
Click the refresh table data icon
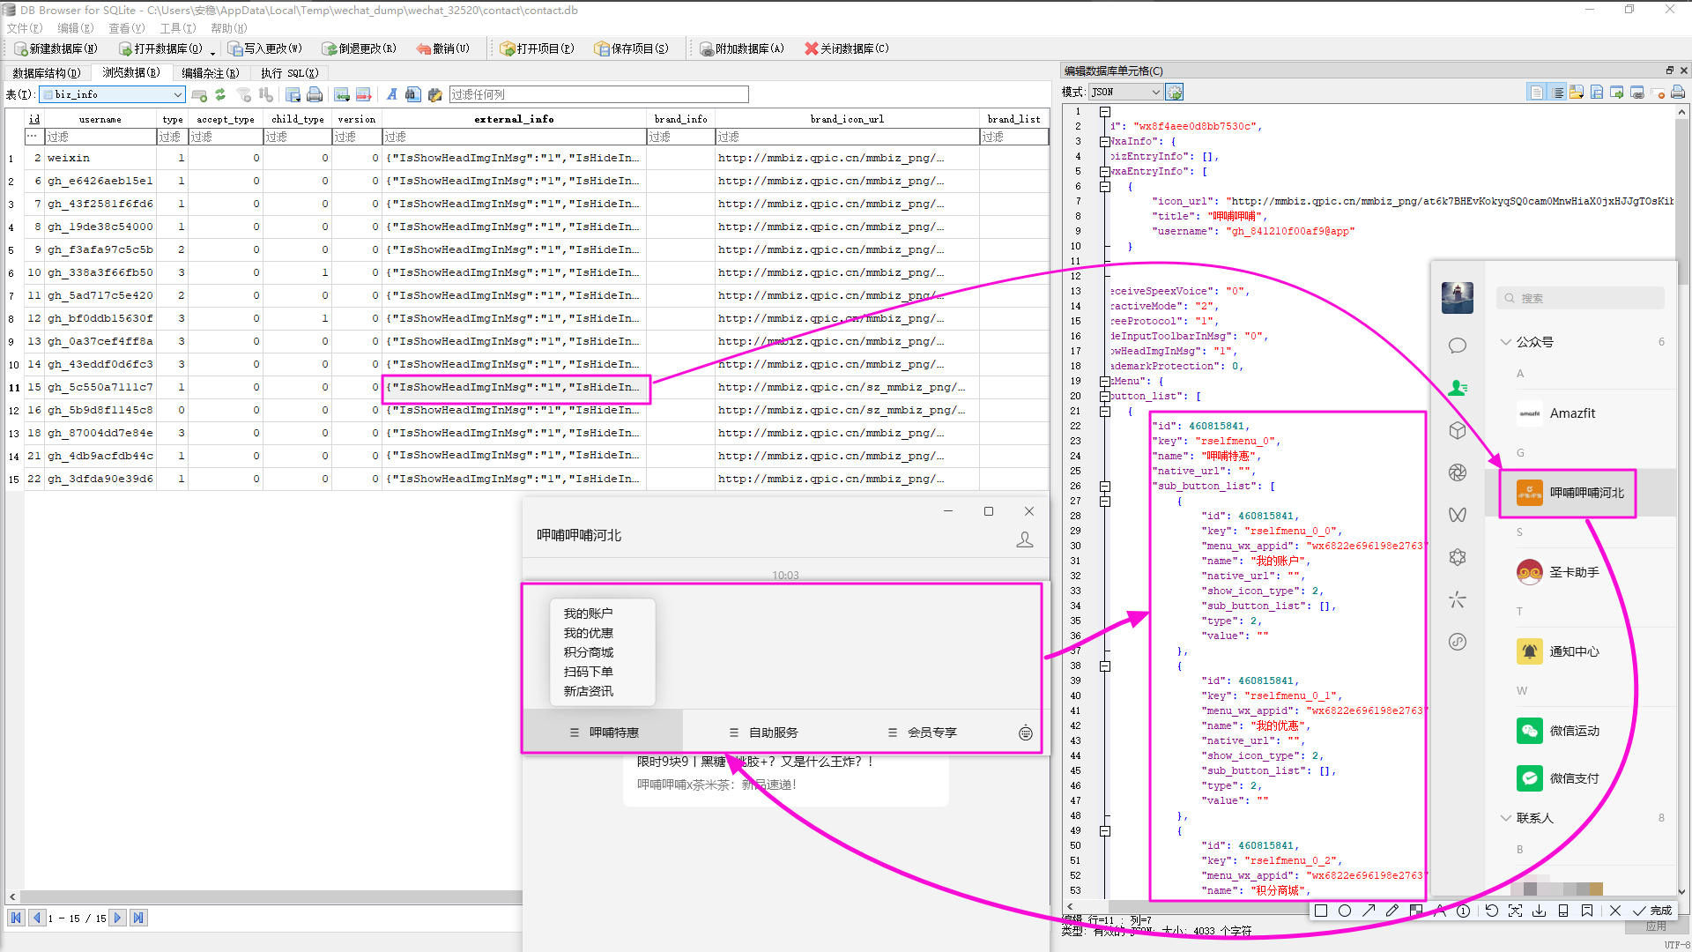click(x=220, y=94)
